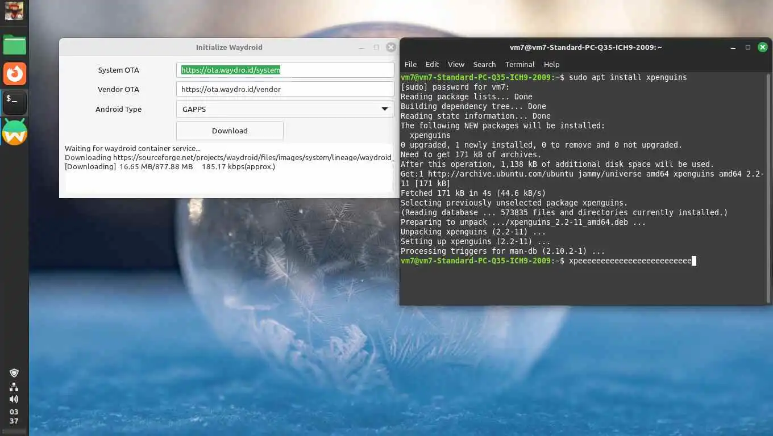Open the terminal Search menu
773x436 pixels.
pyautogui.click(x=484, y=64)
